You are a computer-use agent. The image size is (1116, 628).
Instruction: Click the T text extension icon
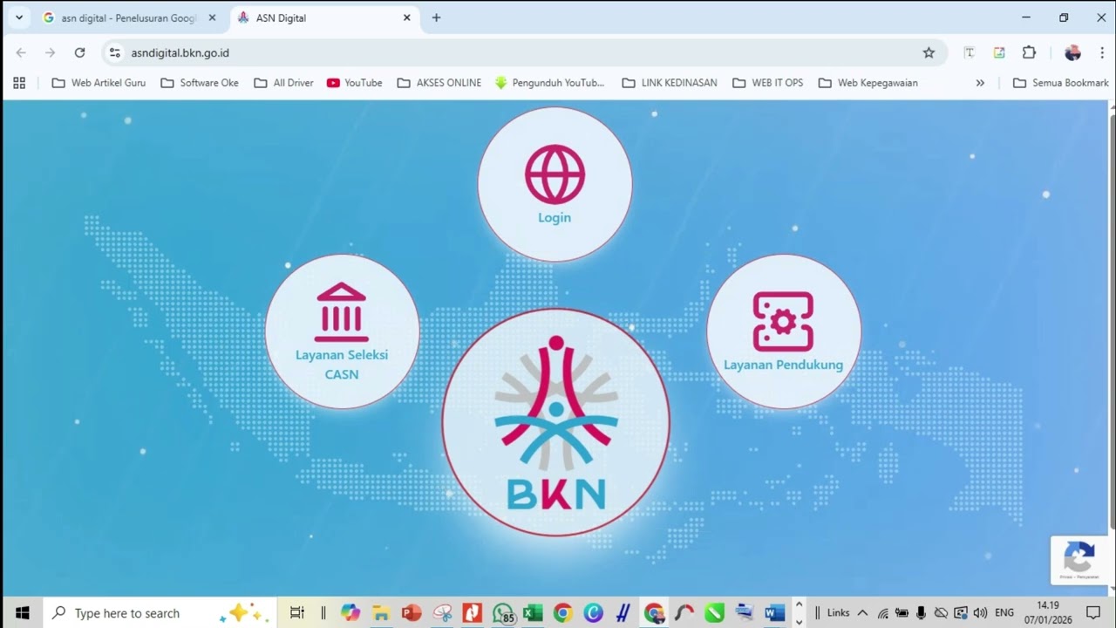point(969,52)
